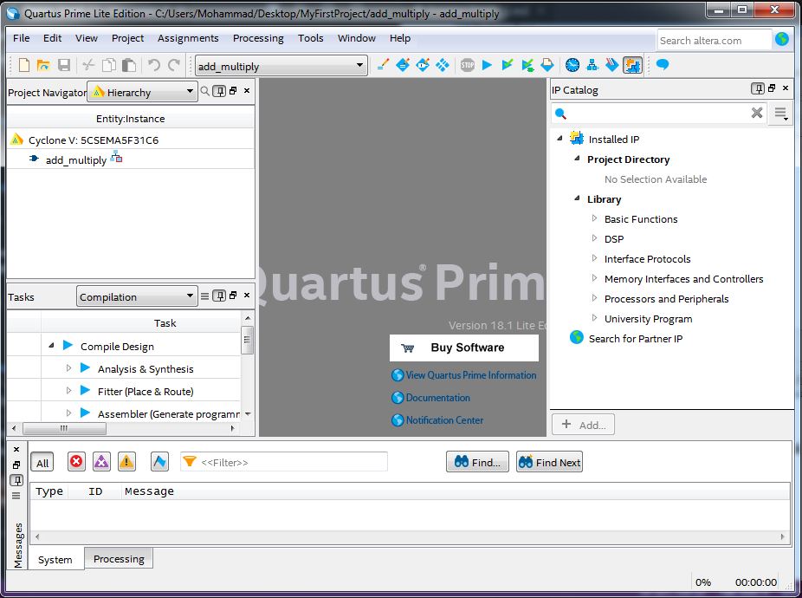
Task: Clear the IP Catalog search with X
Action: 756,113
